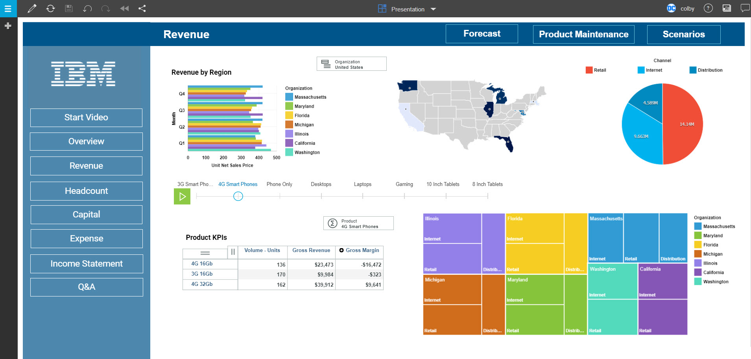This screenshot has width=751, height=359.
Task: Open the comments speech bubble icon
Action: [745, 8]
